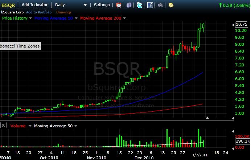Open the Daily timeframe dropdown
The height and width of the screenshot is (160, 251).
pos(71,5)
